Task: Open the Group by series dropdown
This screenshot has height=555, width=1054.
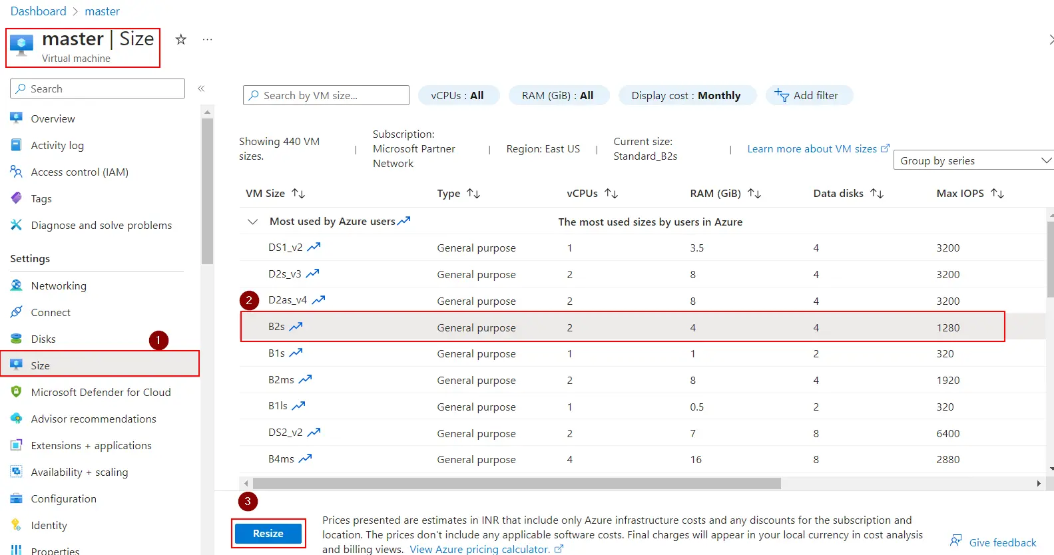Action: click(x=973, y=160)
